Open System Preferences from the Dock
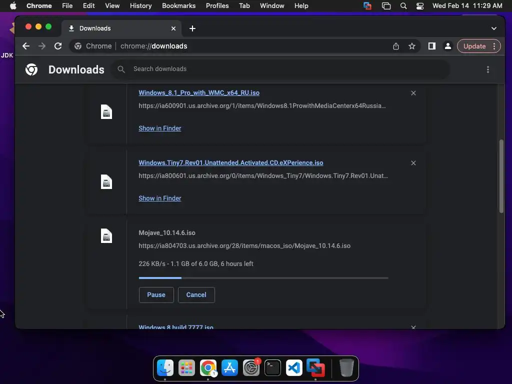The width and height of the screenshot is (512, 384). point(251,367)
